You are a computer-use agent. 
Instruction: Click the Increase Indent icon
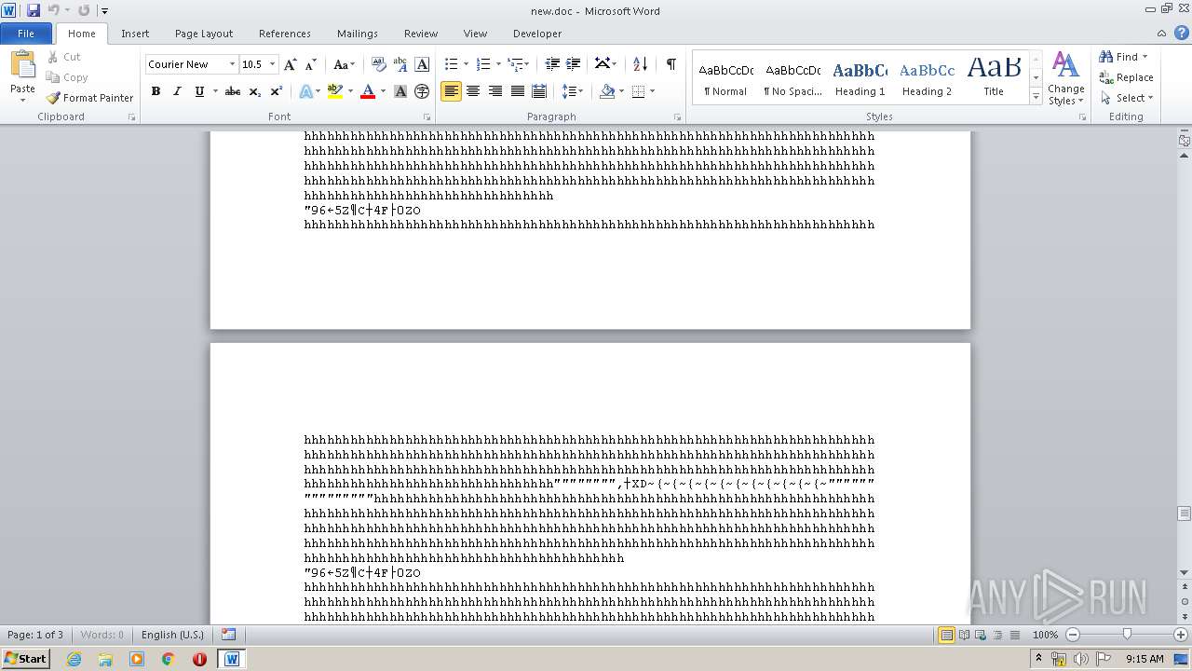[574, 64]
